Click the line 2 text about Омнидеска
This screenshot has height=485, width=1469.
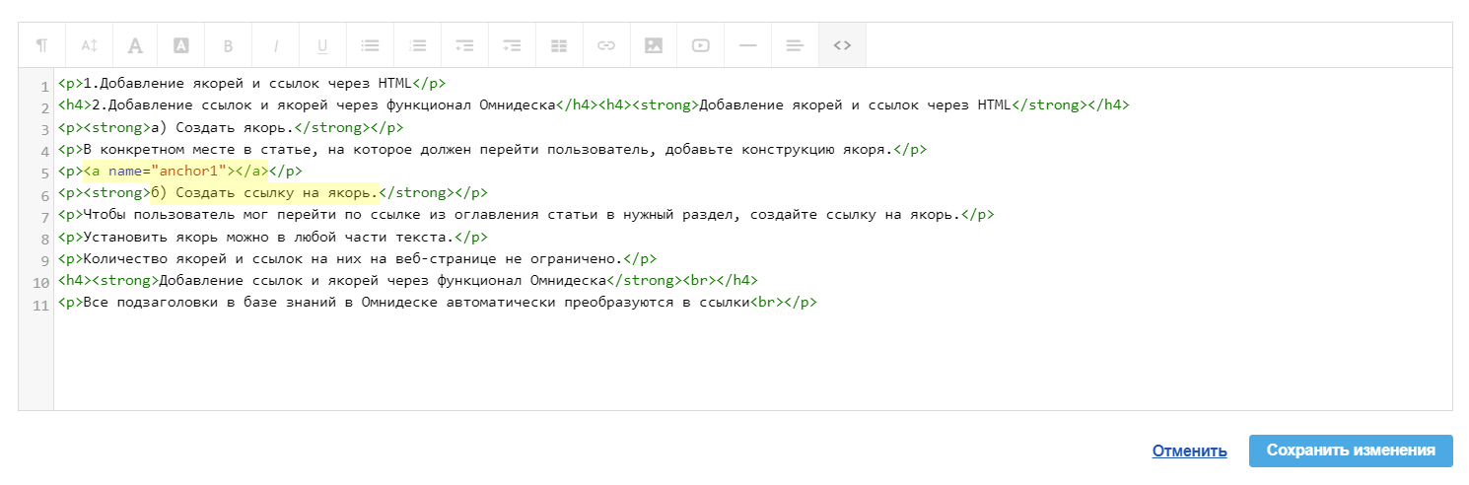[x=325, y=104]
